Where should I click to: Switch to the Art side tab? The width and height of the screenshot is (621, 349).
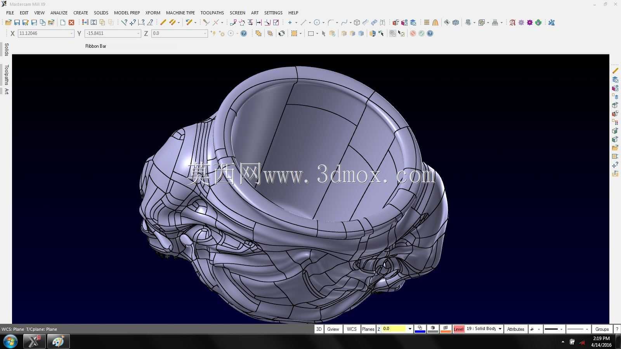coord(6,92)
